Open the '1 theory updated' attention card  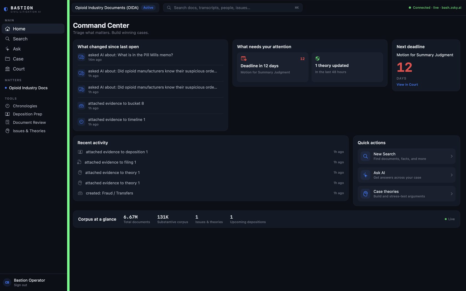[347, 67]
